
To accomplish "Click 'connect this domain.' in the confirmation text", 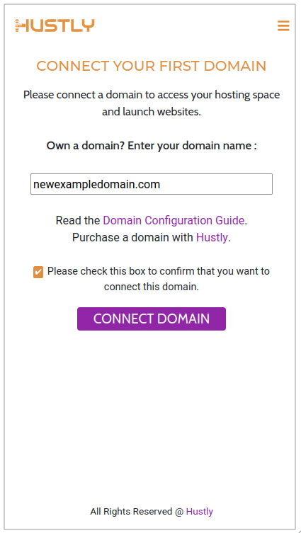I will (152, 287).
